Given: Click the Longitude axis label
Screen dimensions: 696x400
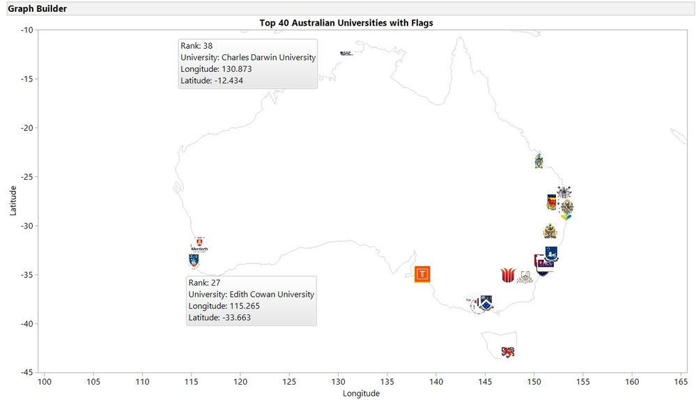Looking at the screenshot, I should 362,393.
